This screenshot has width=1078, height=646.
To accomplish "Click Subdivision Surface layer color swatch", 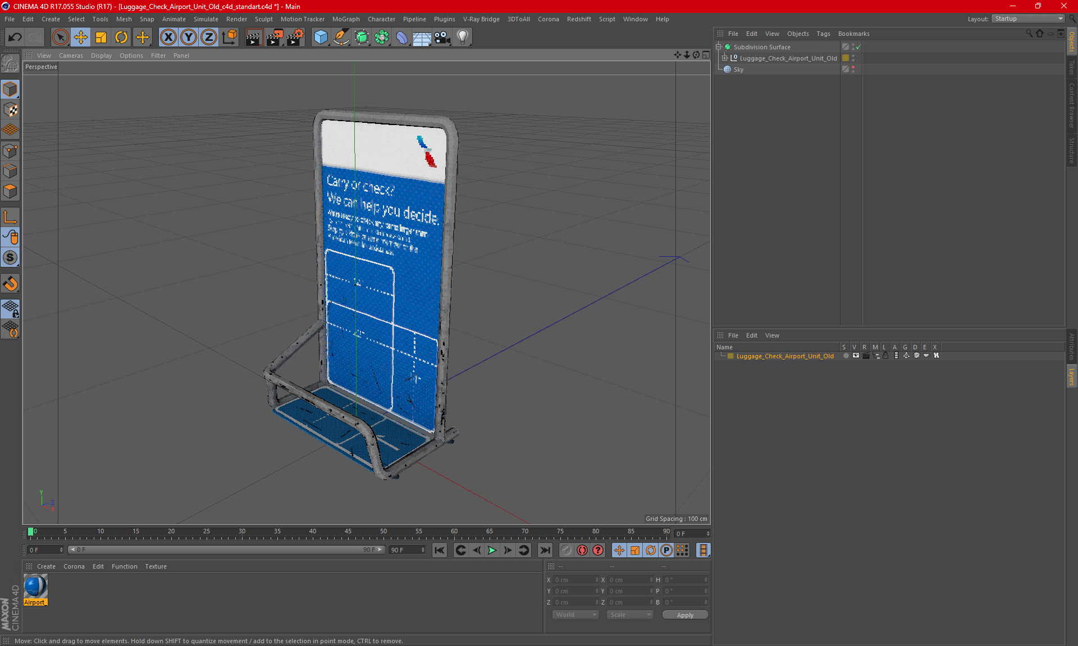I will [845, 47].
